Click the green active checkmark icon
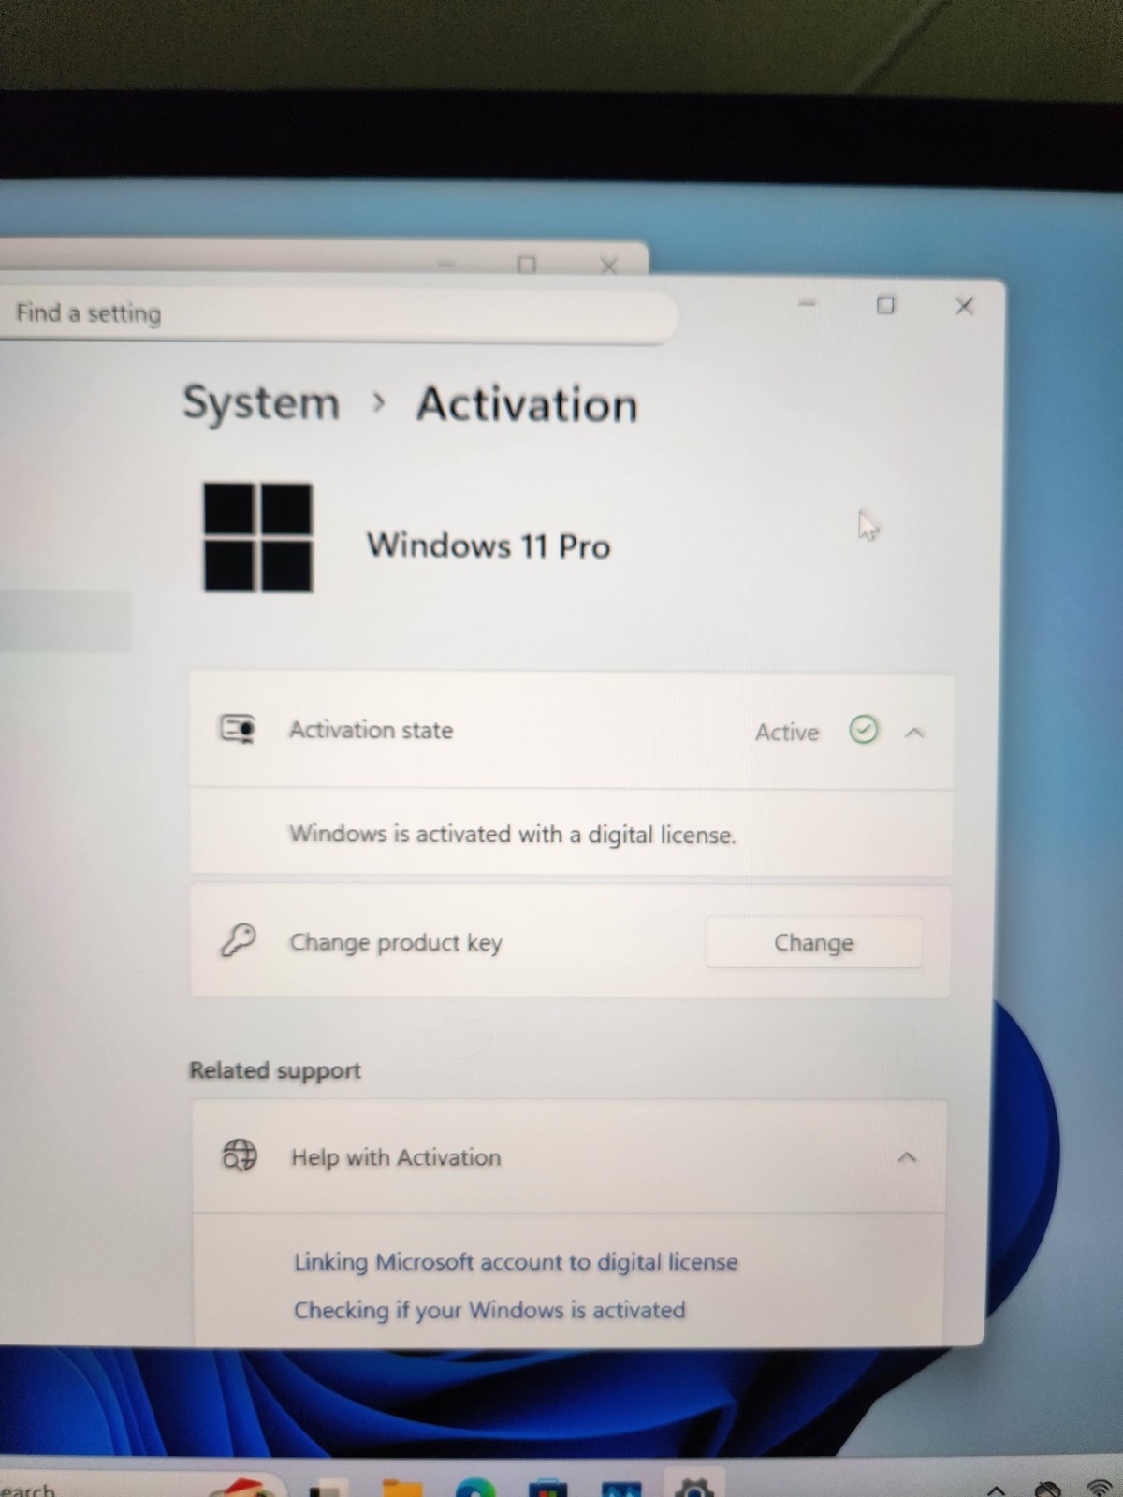 pos(864,730)
